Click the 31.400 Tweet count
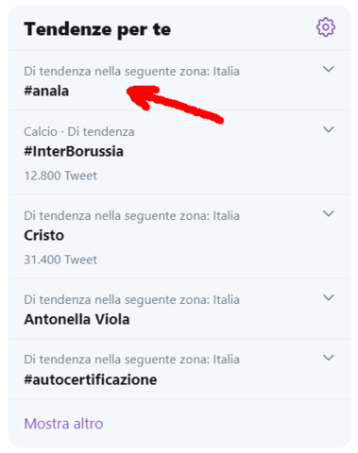The width and height of the screenshot is (358, 453). tap(60, 260)
